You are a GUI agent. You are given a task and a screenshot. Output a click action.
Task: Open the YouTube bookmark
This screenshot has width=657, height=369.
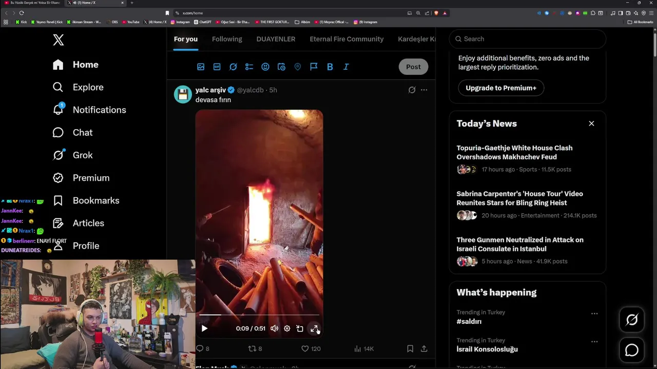click(131, 22)
